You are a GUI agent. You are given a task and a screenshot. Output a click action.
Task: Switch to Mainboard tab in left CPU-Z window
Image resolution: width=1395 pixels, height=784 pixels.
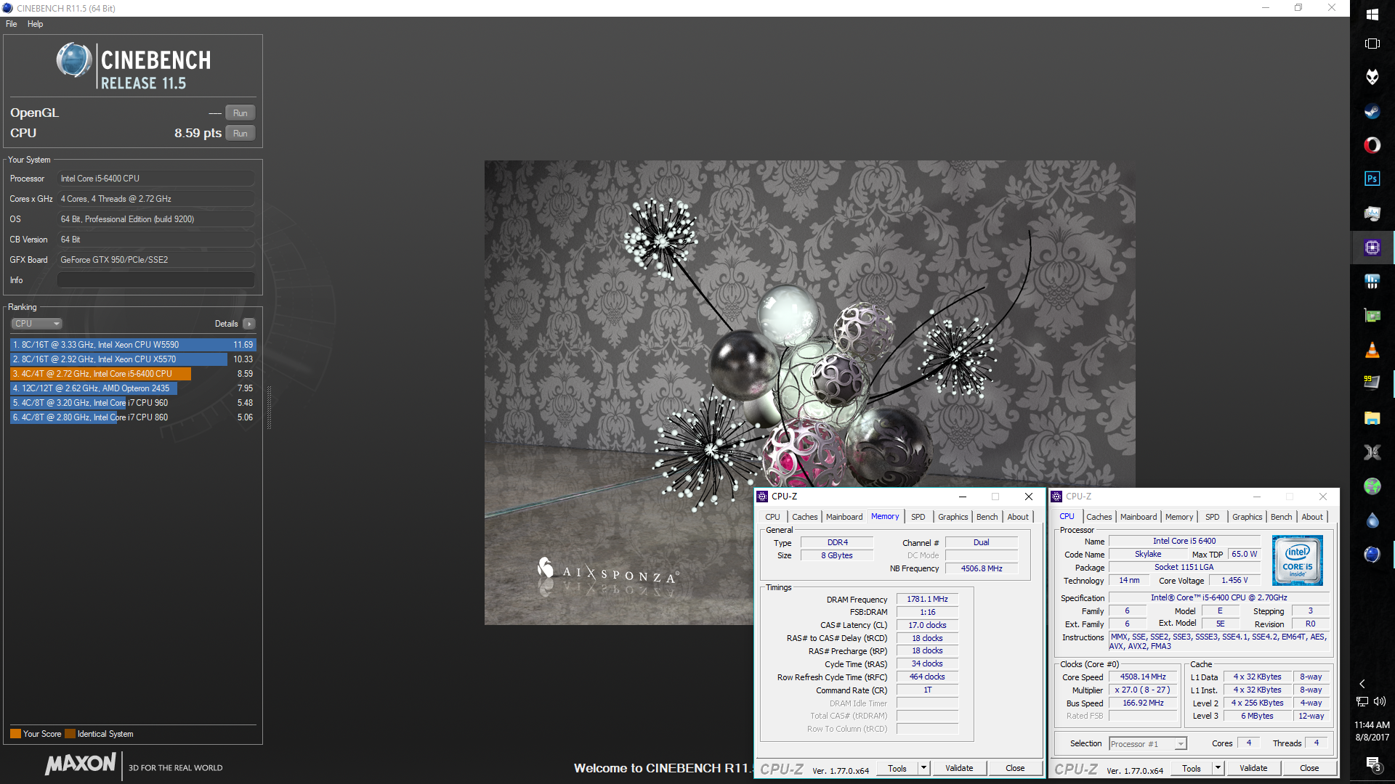(x=844, y=517)
